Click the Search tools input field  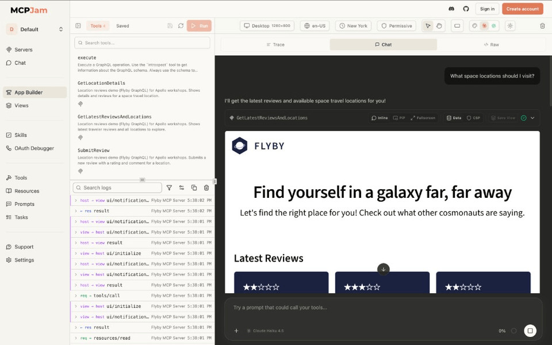click(141, 43)
